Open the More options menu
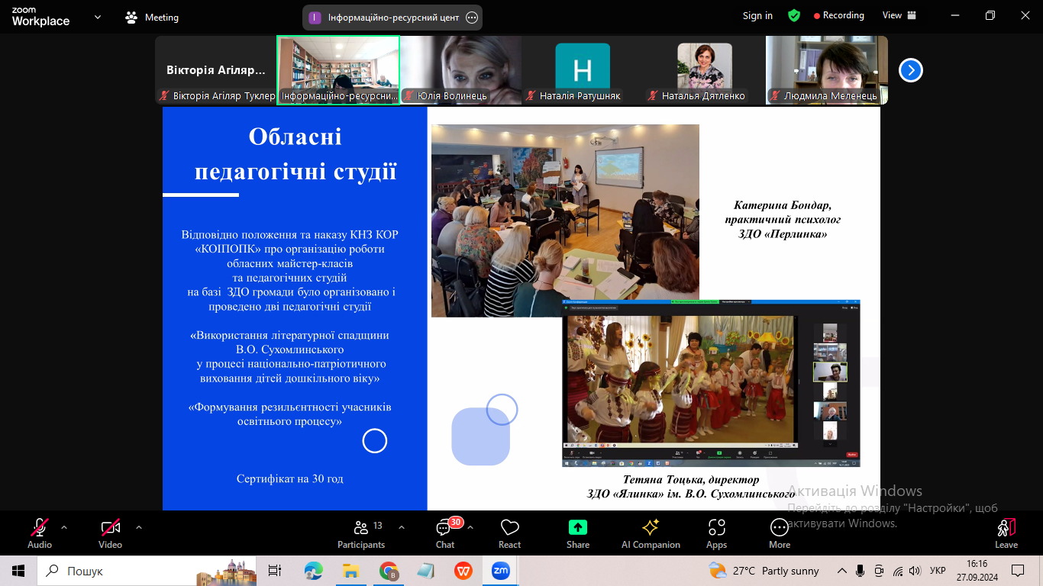Image resolution: width=1043 pixels, height=586 pixels. tap(780, 533)
